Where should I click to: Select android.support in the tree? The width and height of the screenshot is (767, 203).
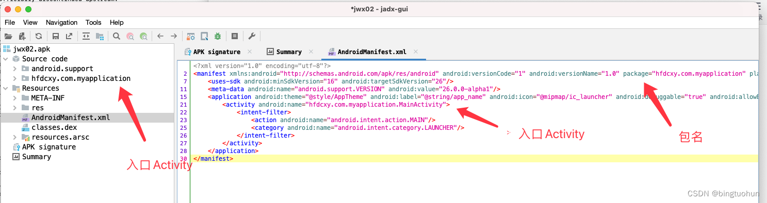click(x=62, y=69)
